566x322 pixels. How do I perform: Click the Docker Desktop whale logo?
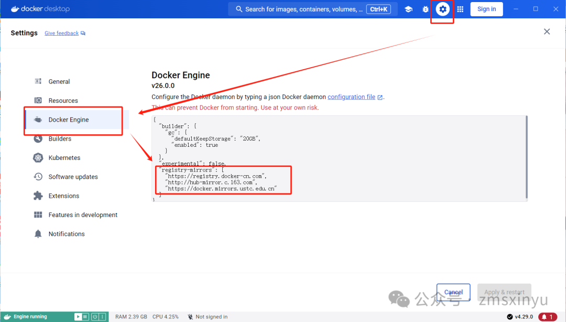pyautogui.click(x=15, y=9)
